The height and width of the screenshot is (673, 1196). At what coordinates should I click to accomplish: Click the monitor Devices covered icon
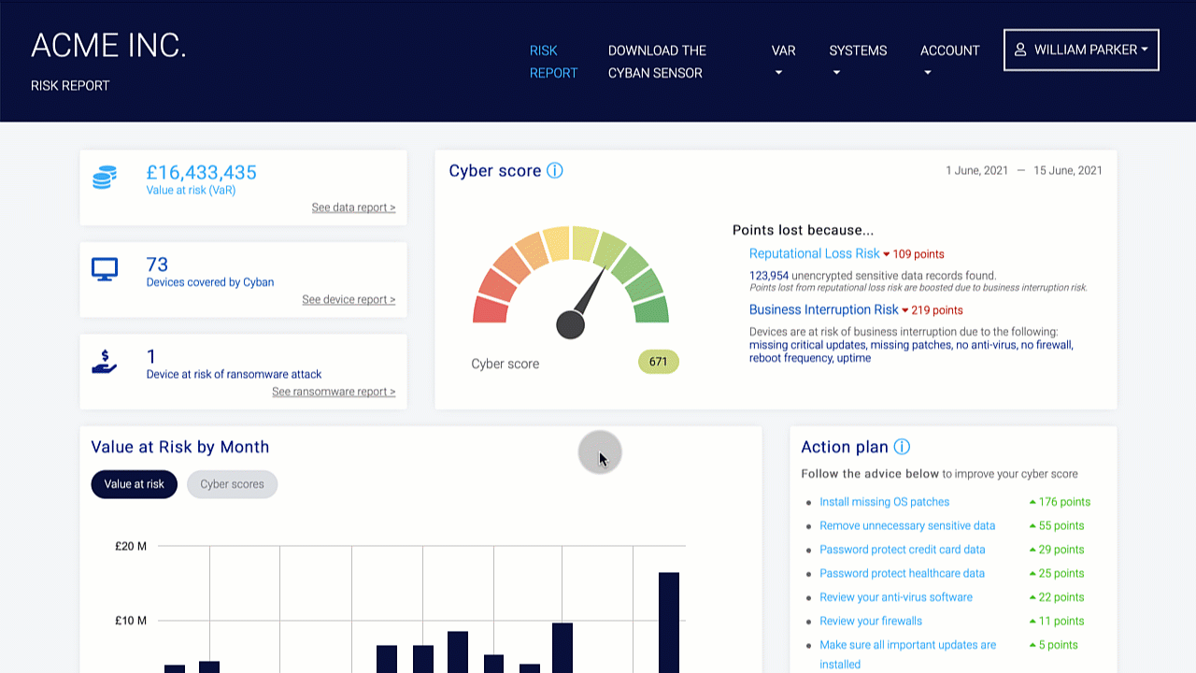(105, 270)
